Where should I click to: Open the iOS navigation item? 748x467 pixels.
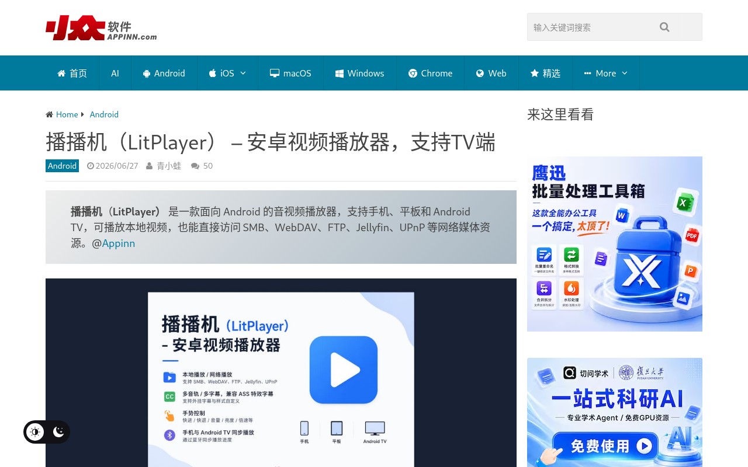227,73
